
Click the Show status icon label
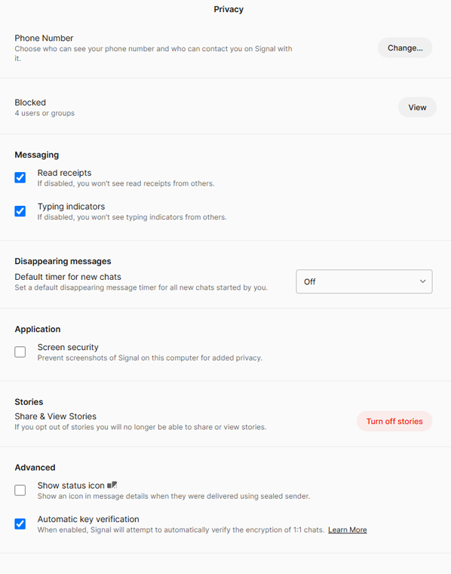(x=71, y=486)
